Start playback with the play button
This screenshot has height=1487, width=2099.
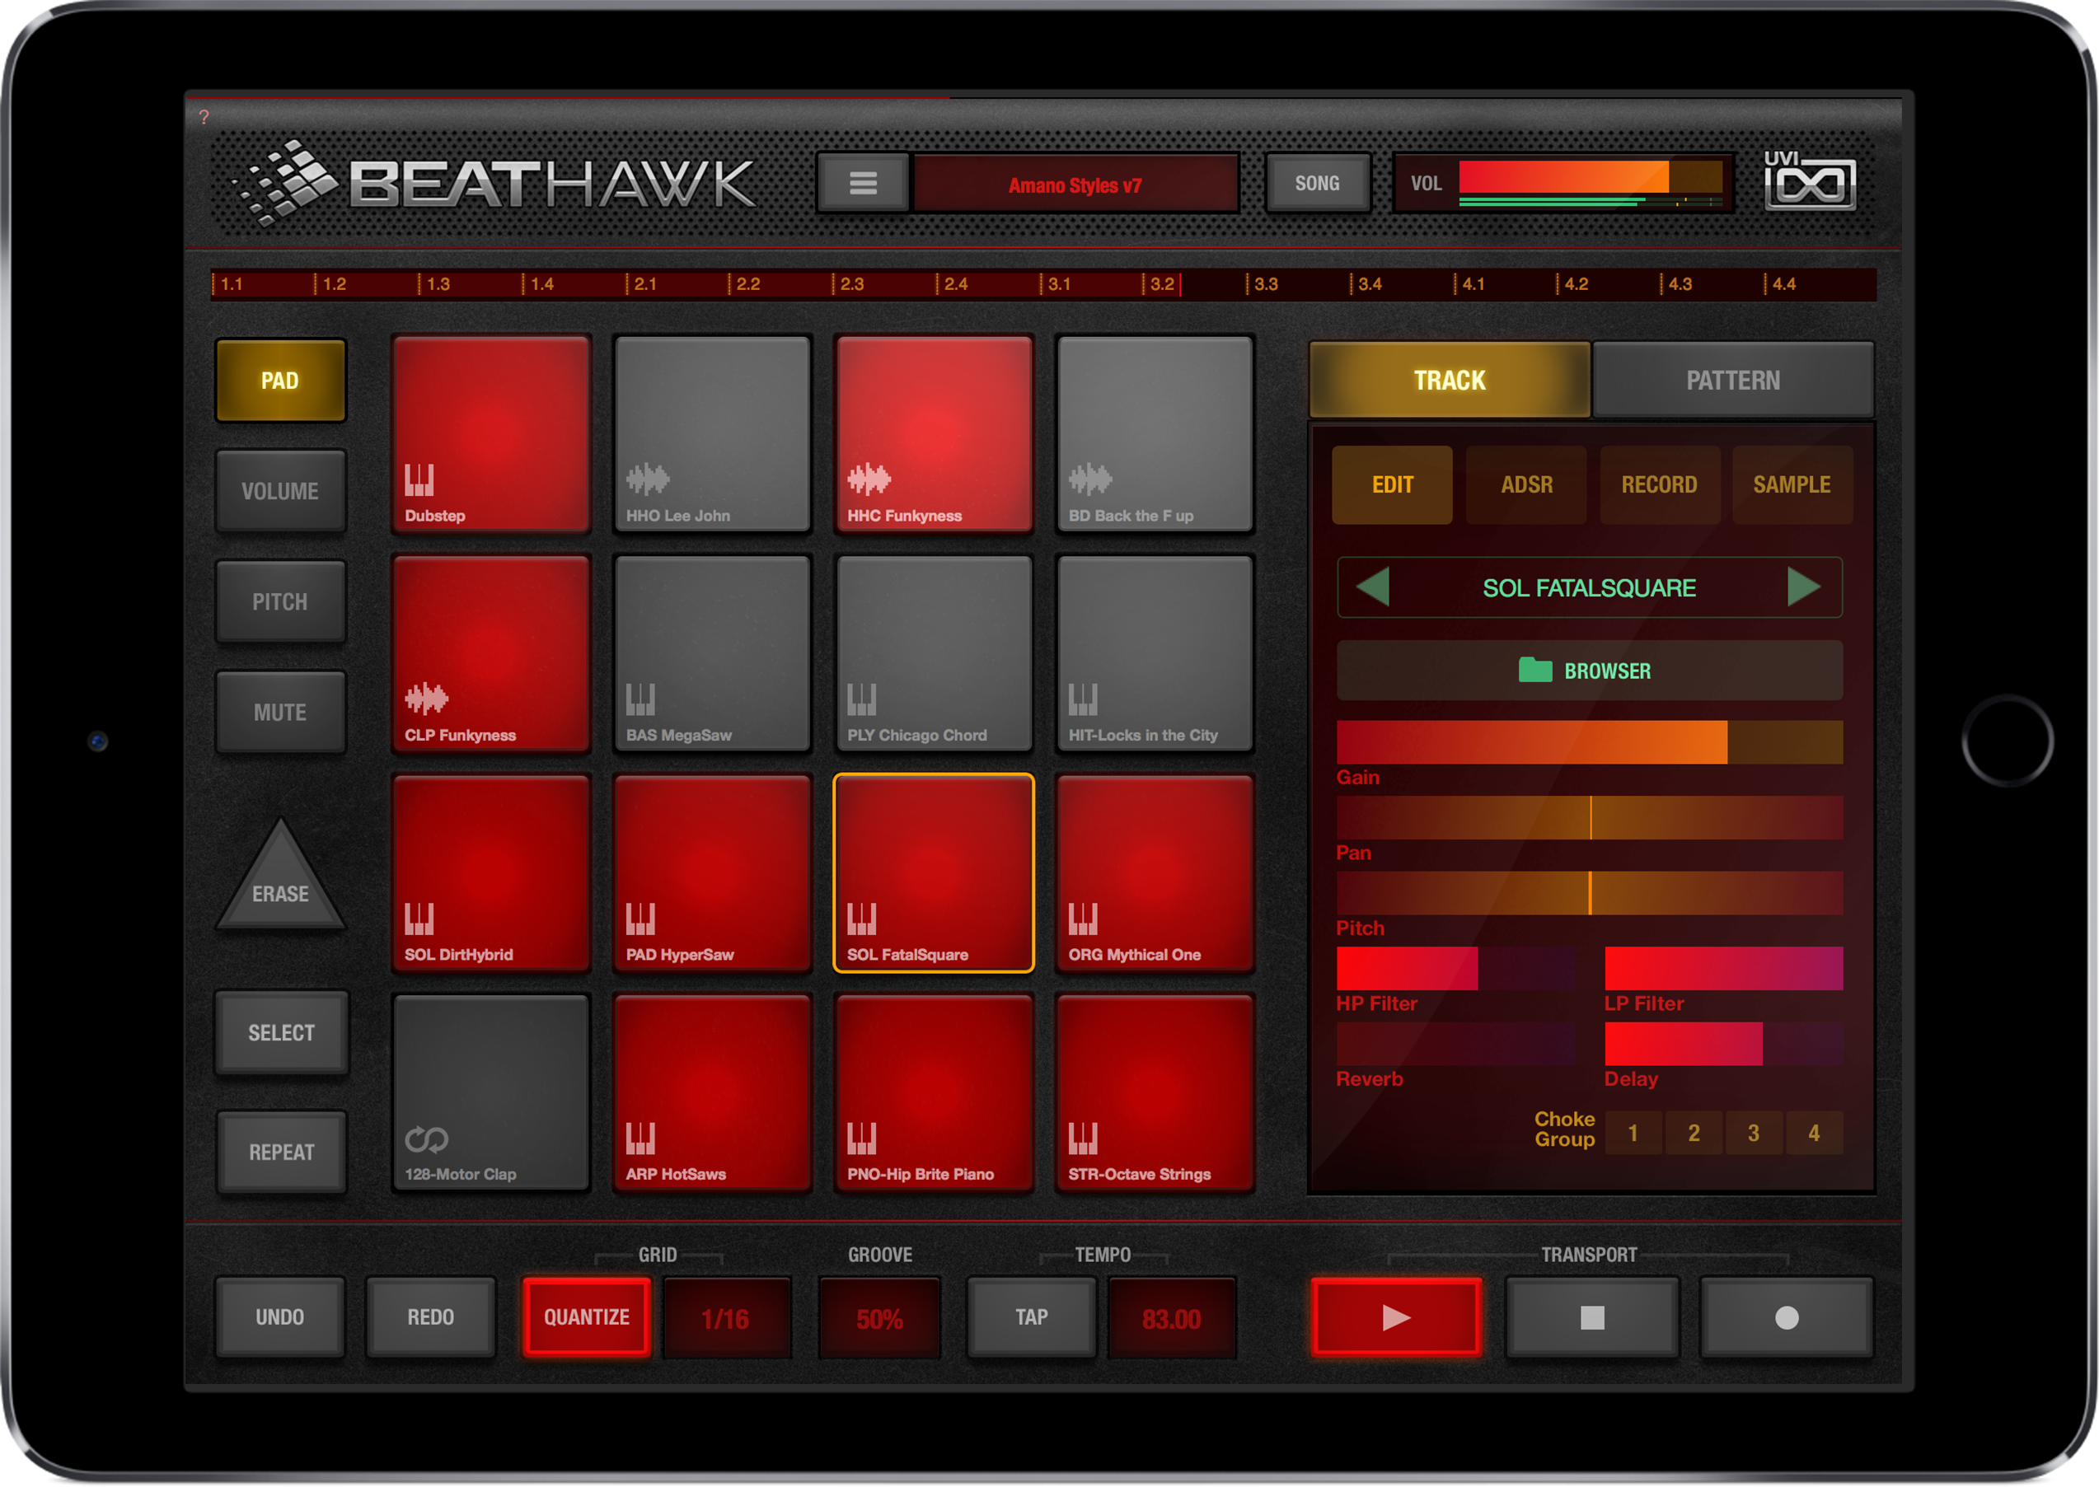pyautogui.click(x=1397, y=1317)
